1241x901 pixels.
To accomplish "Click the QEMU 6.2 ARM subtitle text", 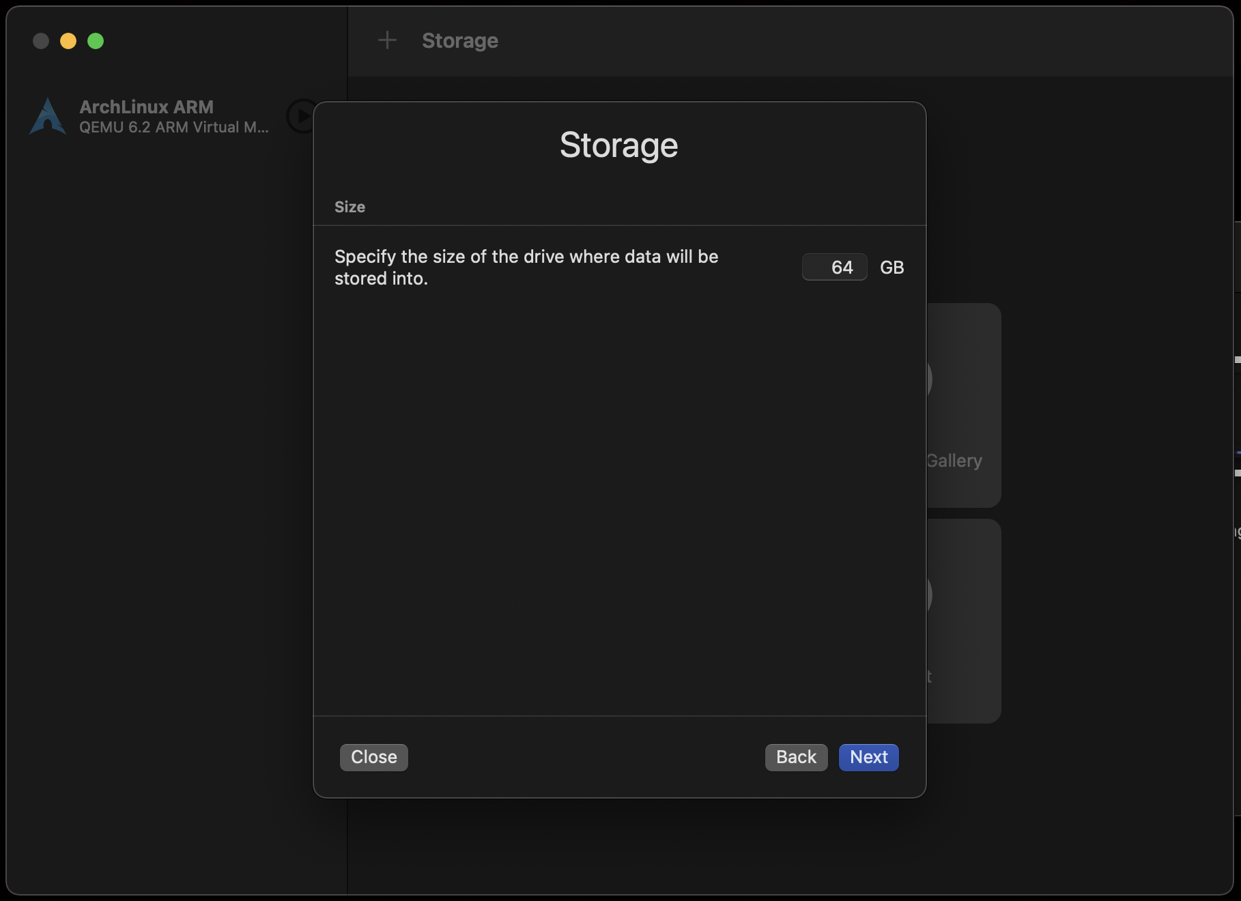I will coord(173,128).
